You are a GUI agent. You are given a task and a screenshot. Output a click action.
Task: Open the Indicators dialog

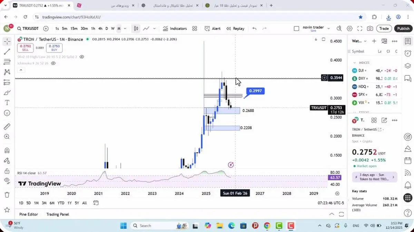click(x=175, y=29)
